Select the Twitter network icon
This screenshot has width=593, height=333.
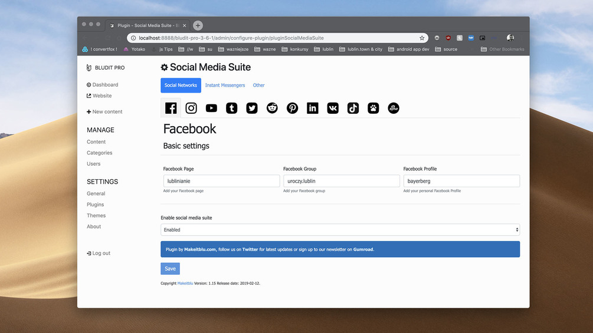tap(252, 108)
